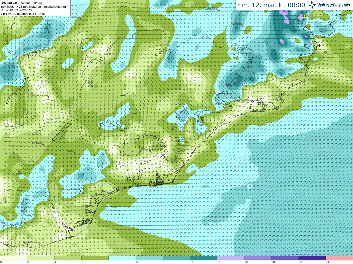This screenshot has height=264, width=353.
Task: Click the Hornafjarðarflugvöllur station label
Action: [248, 101]
